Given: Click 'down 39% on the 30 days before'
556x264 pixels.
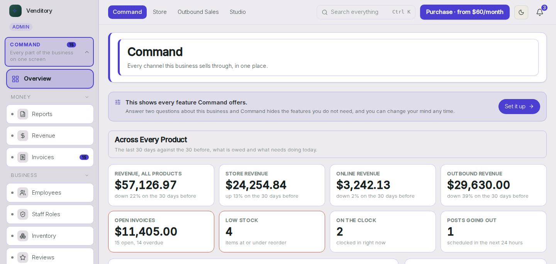Looking at the screenshot, I should point(488,196).
